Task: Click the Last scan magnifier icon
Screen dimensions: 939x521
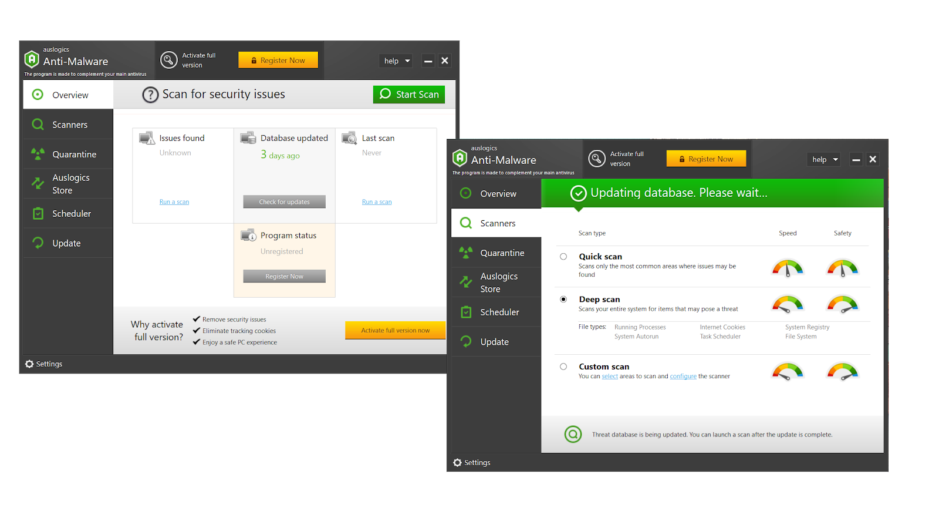Action: click(349, 138)
